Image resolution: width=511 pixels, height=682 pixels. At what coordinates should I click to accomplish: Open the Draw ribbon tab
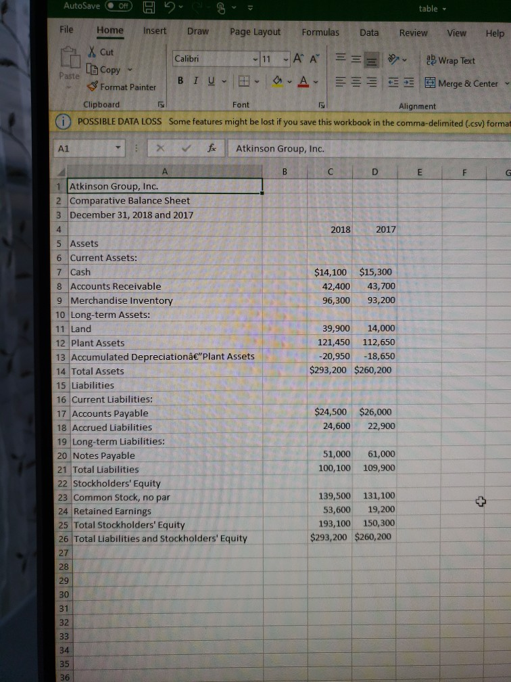click(x=197, y=31)
